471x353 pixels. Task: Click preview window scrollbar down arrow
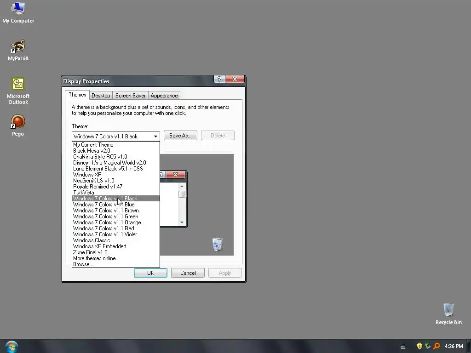point(182,222)
